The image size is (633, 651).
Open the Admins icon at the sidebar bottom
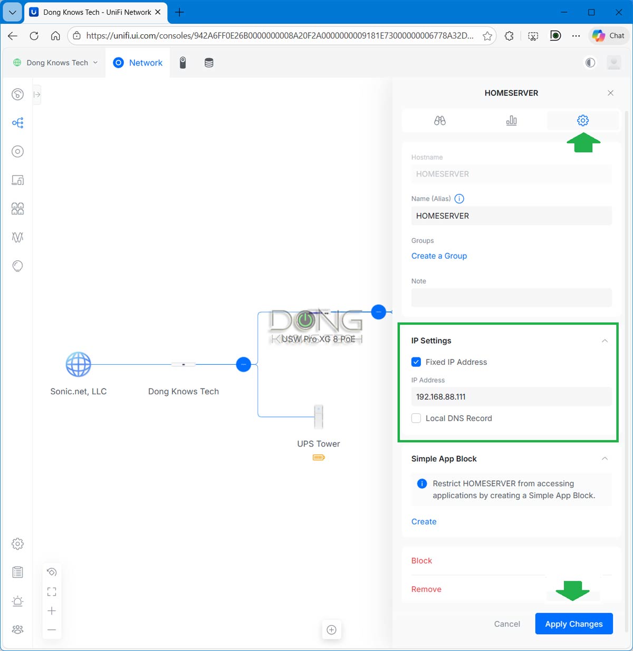17,629
